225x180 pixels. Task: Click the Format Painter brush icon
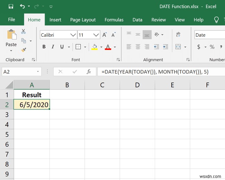24,50
